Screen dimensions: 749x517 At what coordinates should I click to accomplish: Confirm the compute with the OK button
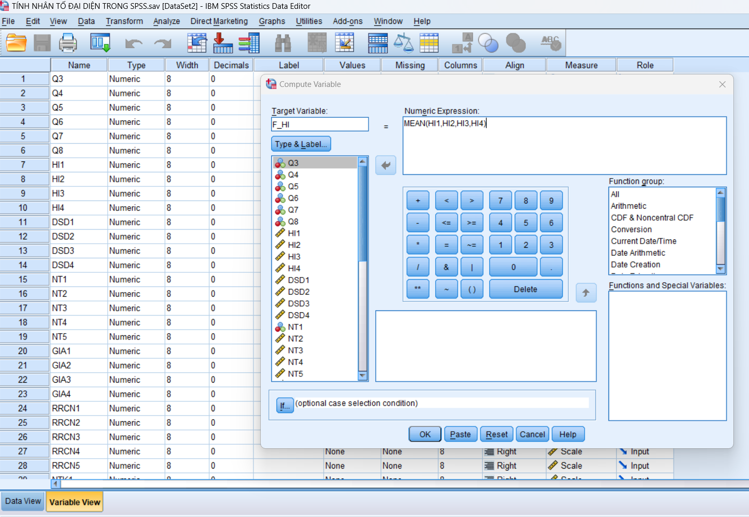coord(425,434)
